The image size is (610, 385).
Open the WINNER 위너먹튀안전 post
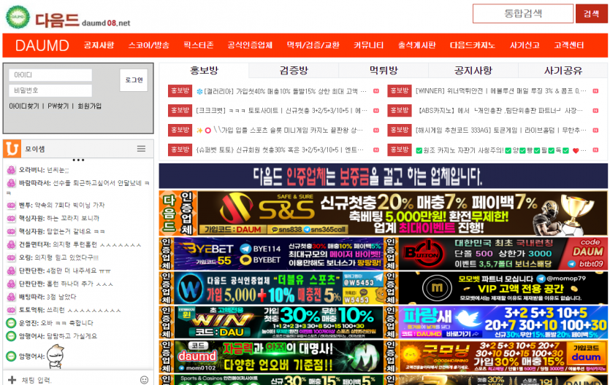pyautogui.click(x=501, y=91)
